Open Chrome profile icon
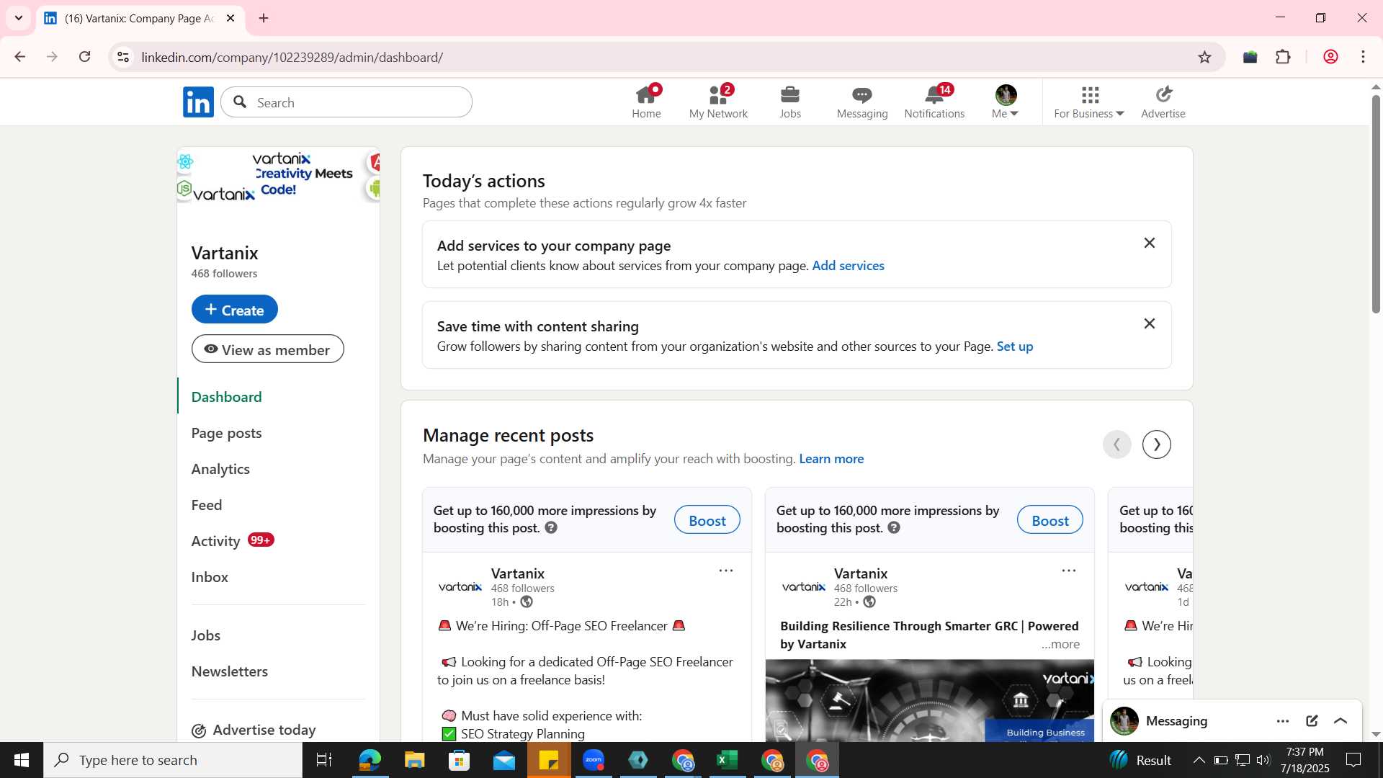Image resolution: width=1383 pixels, height=778 pixels. [x=1330, y=57]
